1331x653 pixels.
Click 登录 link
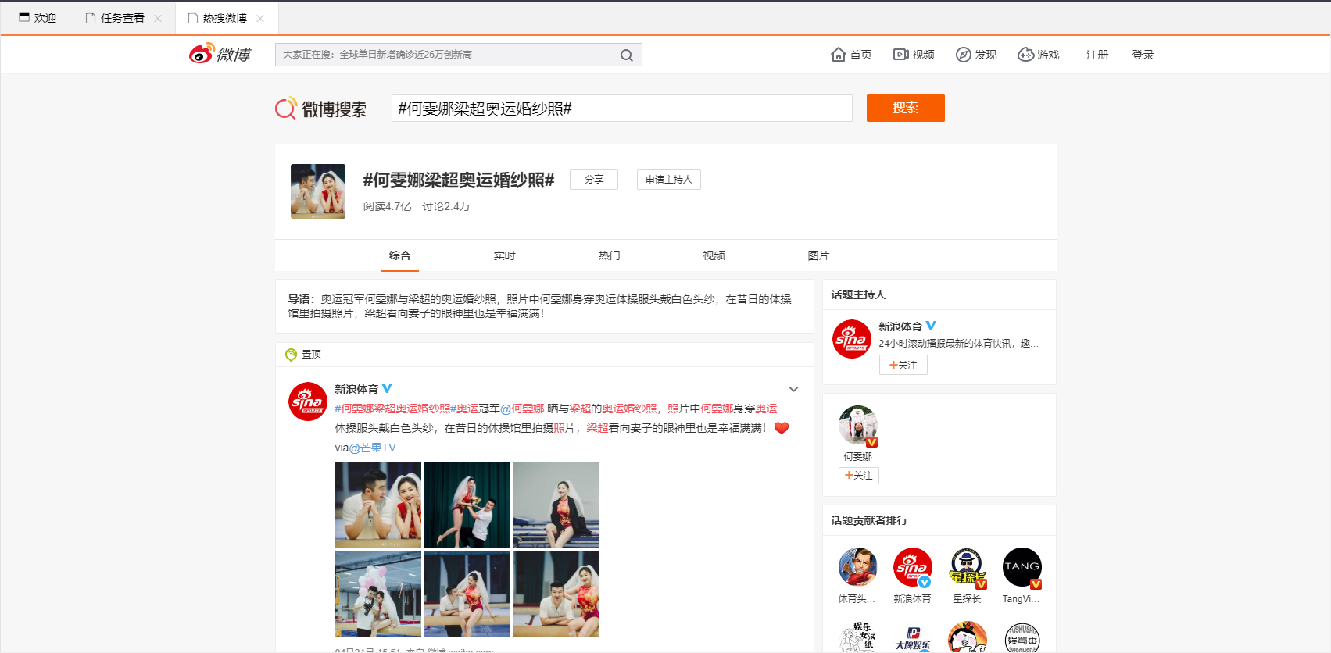point(1143,55)
